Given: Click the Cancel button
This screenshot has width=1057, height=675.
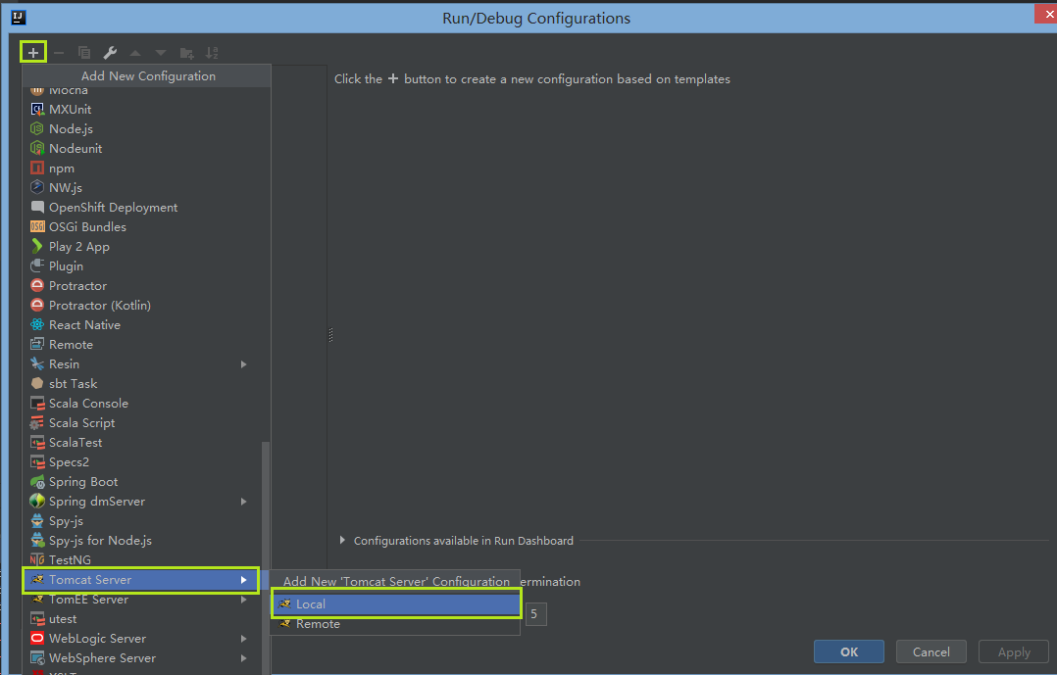Looking at the screenshot, I should tap(931, 652).
